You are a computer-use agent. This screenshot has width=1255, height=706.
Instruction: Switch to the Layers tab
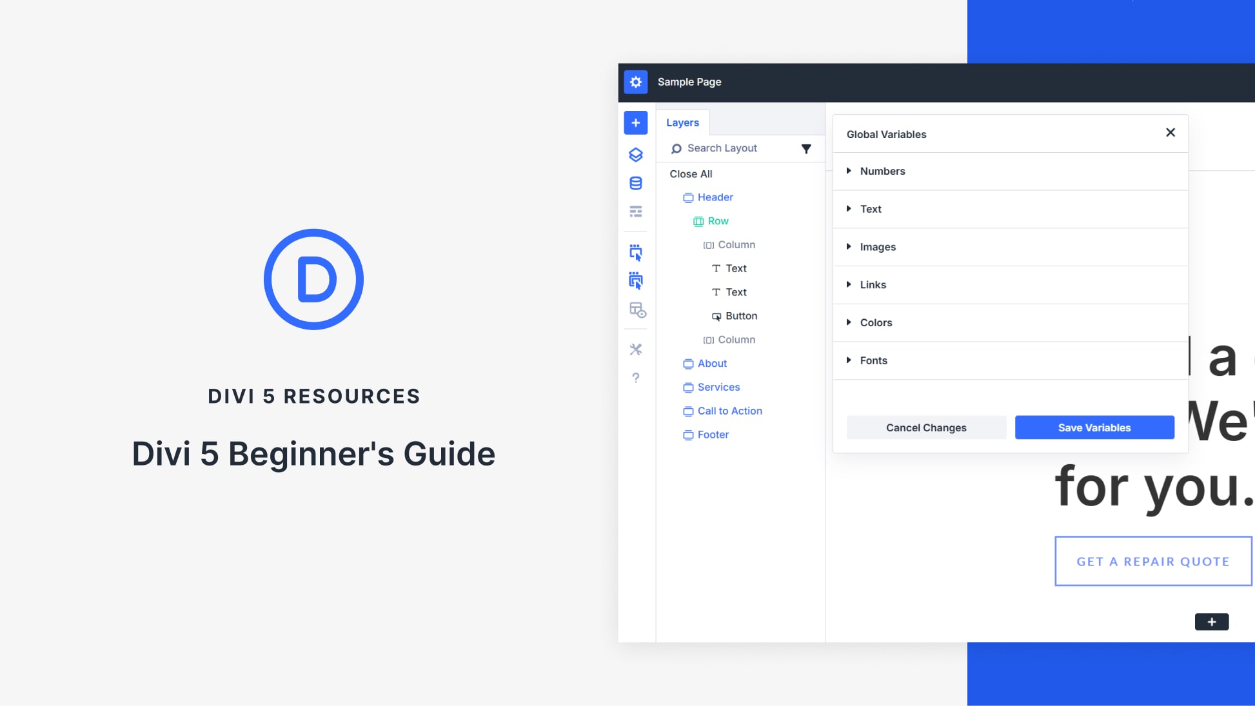[682, 123]
